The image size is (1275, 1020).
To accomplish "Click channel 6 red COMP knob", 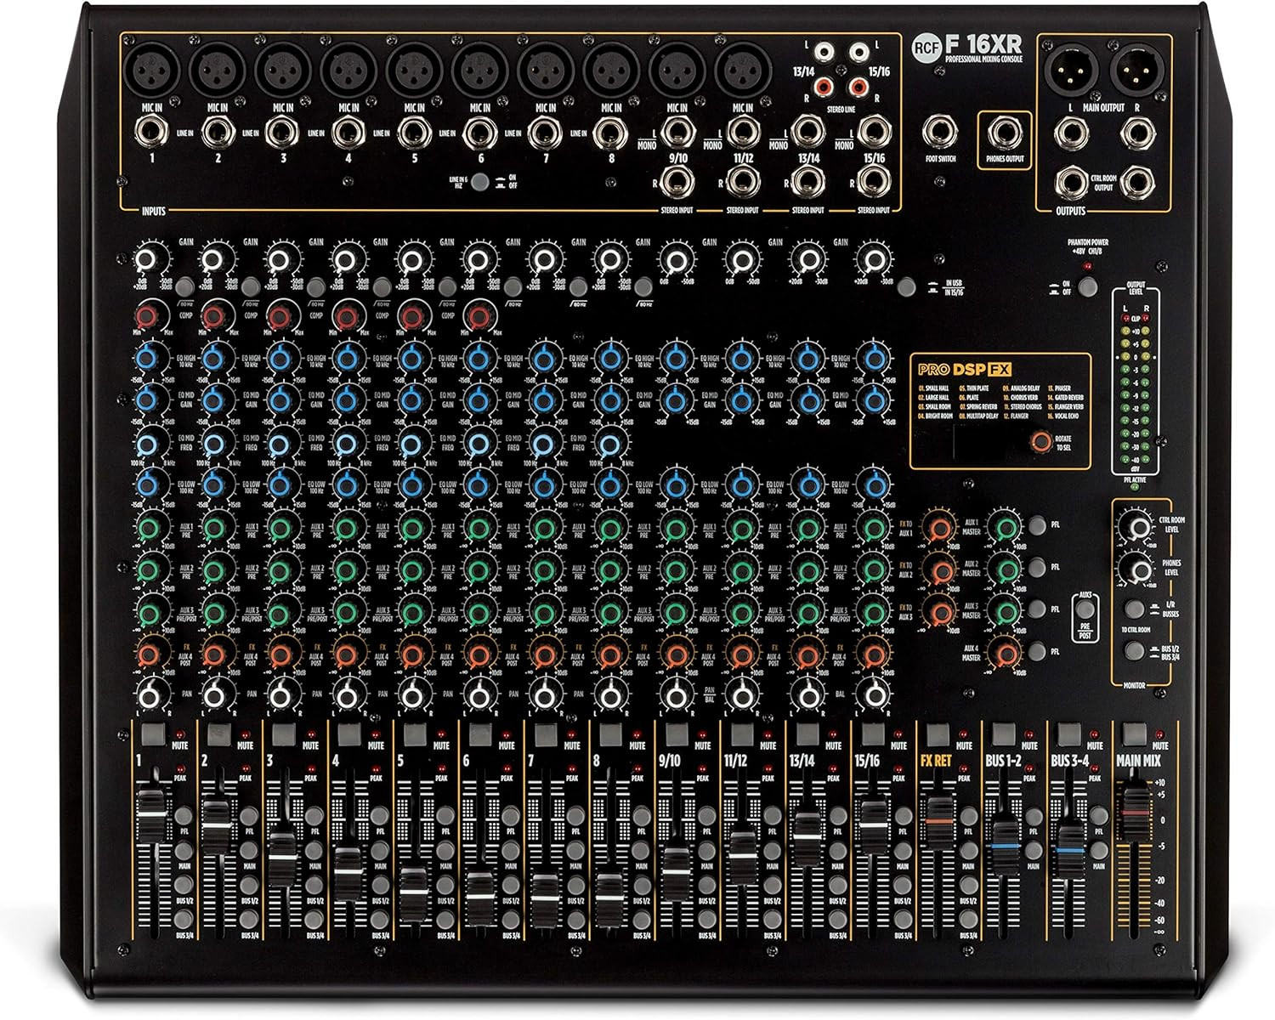I will pyautogui.click(x=479, y=318).
